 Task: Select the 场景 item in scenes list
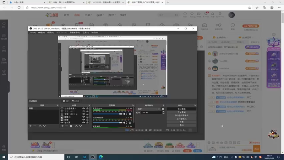pyautogui.click(x=43, y=108)
